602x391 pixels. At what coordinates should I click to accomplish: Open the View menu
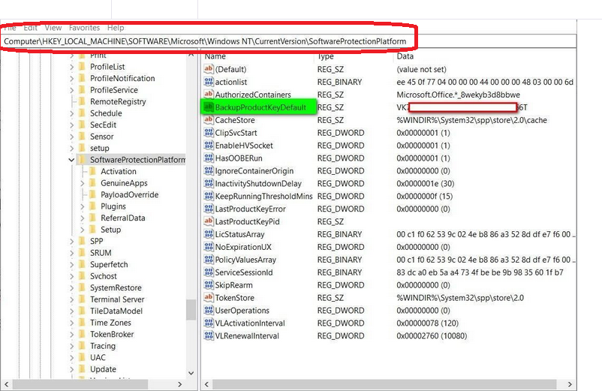53,28
